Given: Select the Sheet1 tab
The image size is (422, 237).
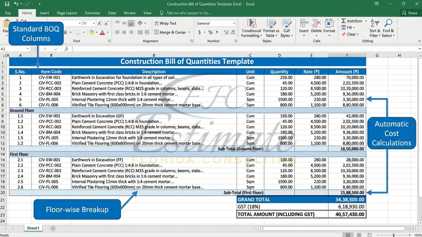Looking at the screenshot, I should point(33,228).
